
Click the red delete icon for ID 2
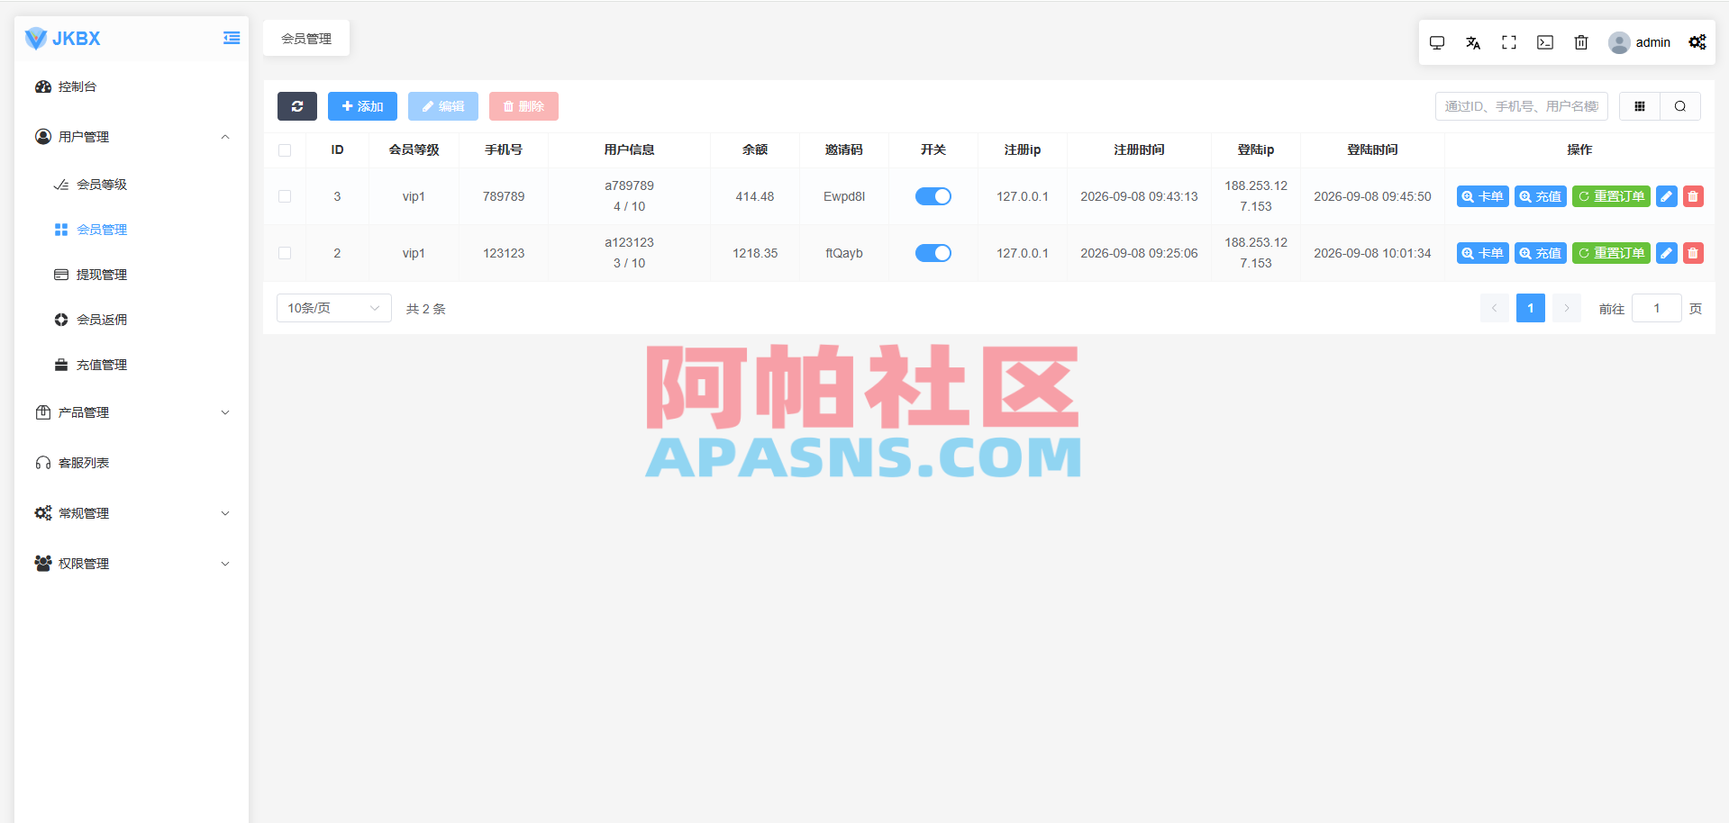click(1693, 253)
